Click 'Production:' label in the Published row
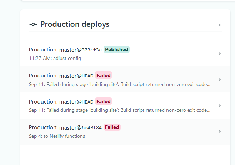The height and width of the screenshot is (165, 235). 43,50
